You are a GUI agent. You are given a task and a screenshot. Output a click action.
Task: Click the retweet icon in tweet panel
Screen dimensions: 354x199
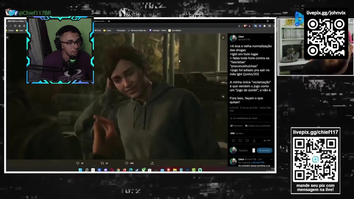[x=240, y=141]
